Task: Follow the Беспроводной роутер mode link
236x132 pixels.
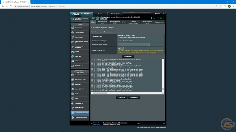Action: 108,17
